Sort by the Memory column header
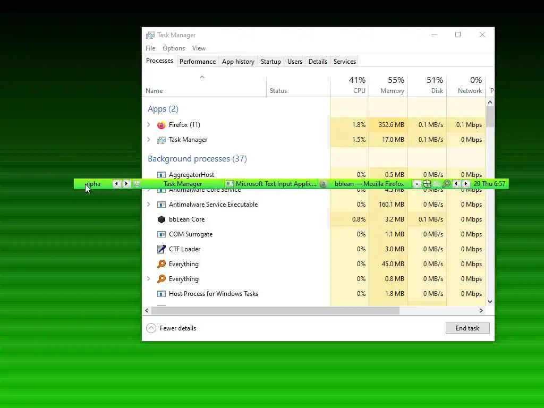This screenshot has height=408, width=544. tap(388, 86)
